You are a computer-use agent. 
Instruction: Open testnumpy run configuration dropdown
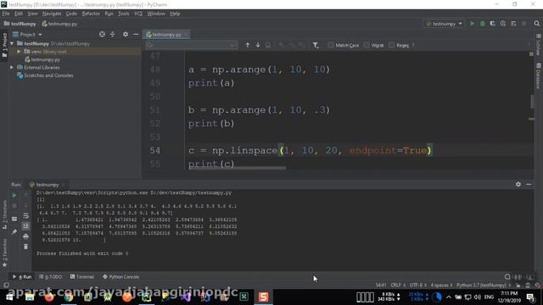coord(444,24)
